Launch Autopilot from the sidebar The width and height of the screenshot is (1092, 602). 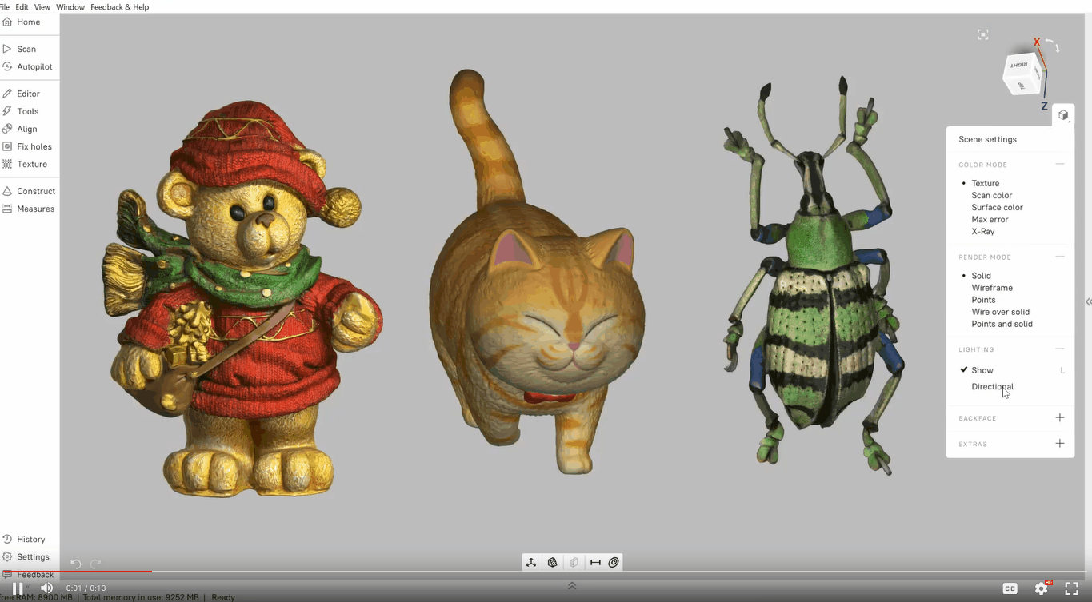pyautogui.click(x=28, y=66)
